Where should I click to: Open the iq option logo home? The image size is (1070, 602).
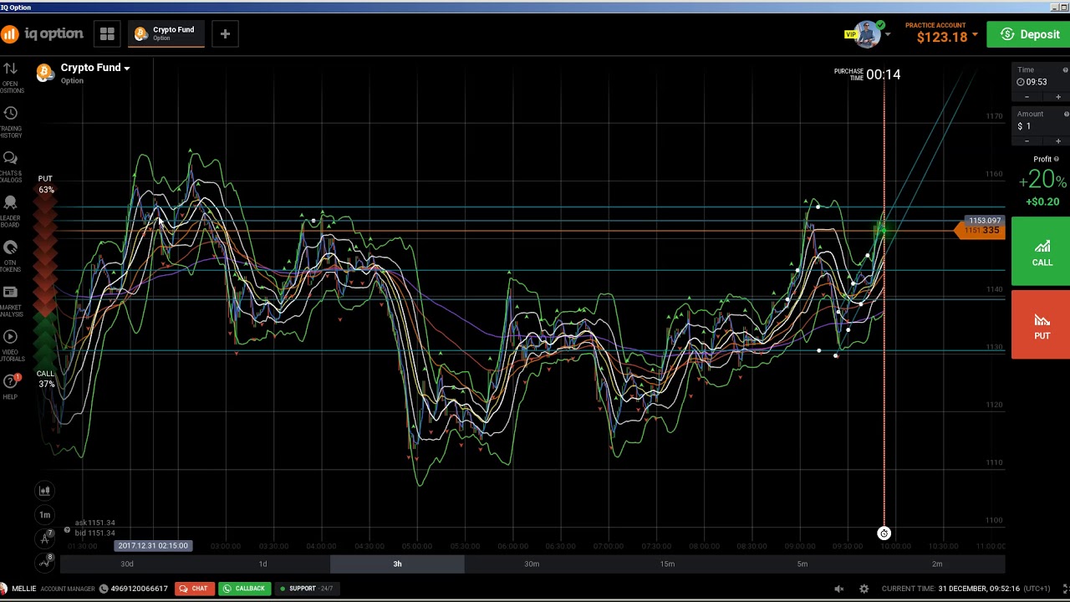coord(42,34)
